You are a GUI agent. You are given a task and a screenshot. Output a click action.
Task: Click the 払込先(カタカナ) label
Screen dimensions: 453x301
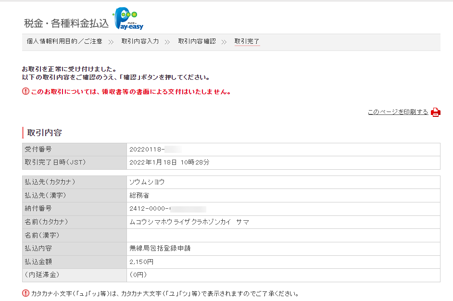[50, 182]
